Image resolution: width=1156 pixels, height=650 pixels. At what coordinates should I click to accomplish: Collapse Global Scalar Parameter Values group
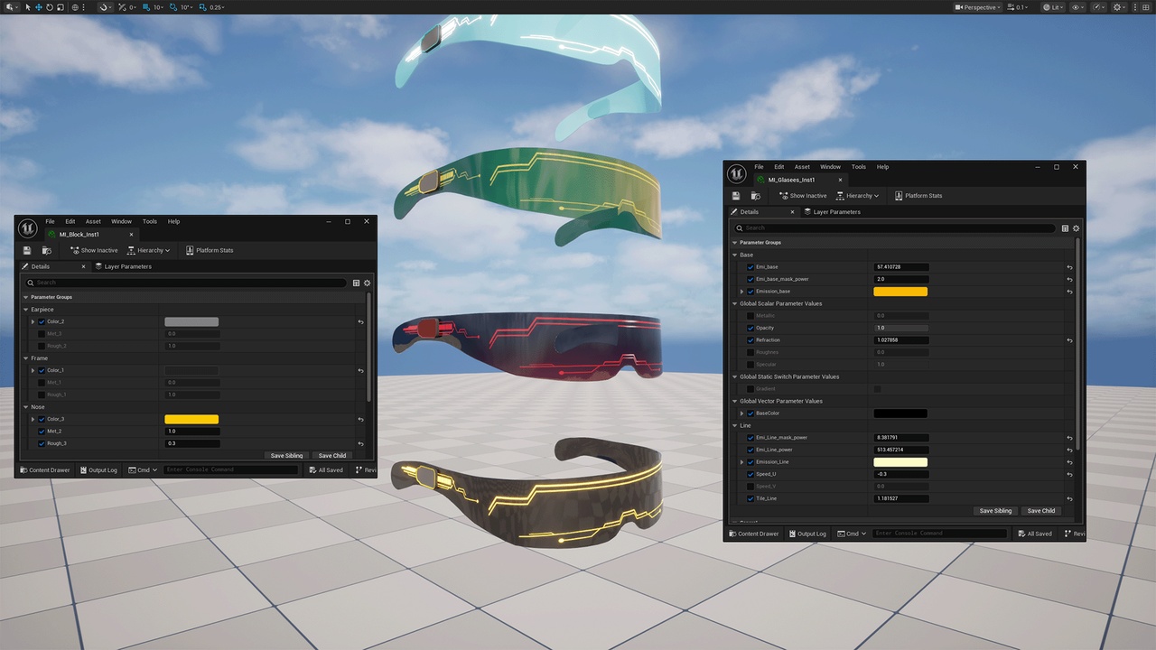point(735,303)
